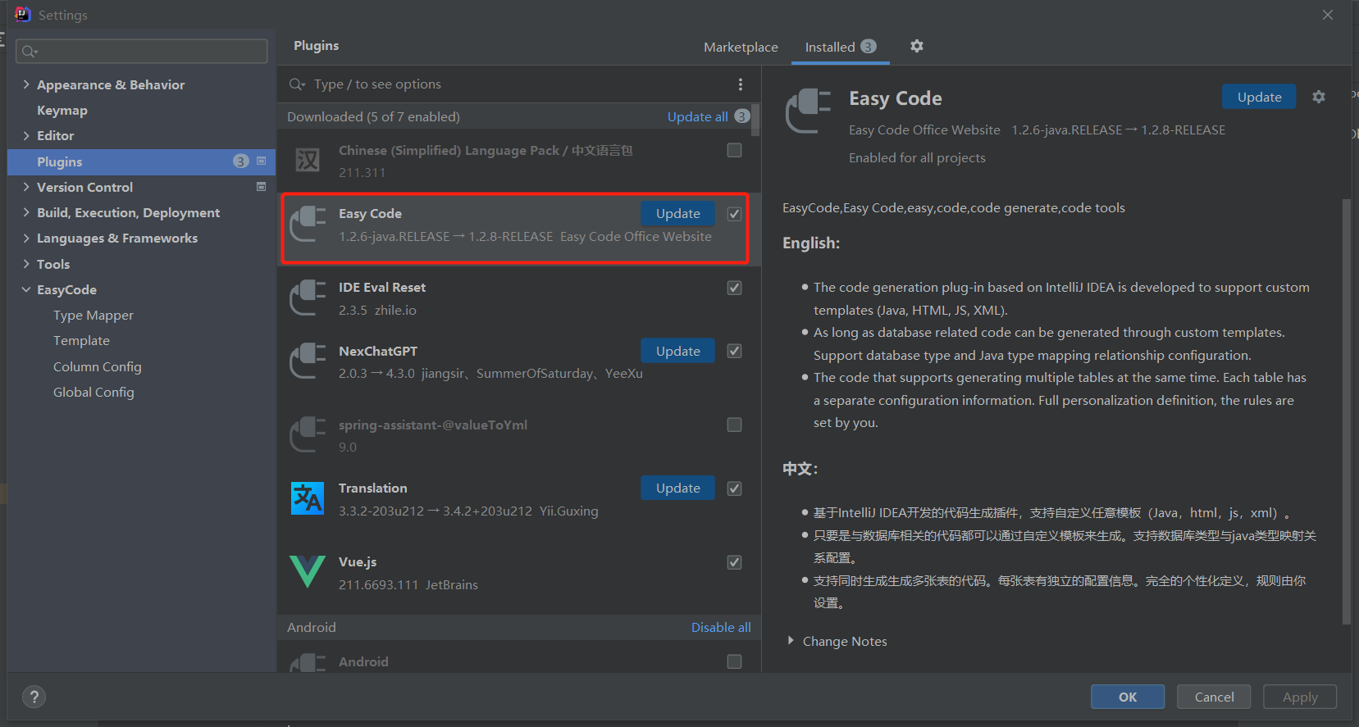The width and height of the screenshot is (1359, 727).
Task: Confirm with the OK button
Action: coord(1128,697)
